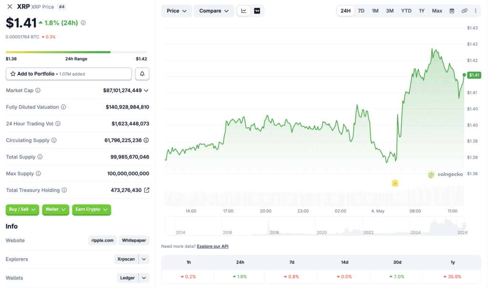Open external link icon beside 473,276,430
488x288 pixels.
pyautogui.click(x=147, y=190)
